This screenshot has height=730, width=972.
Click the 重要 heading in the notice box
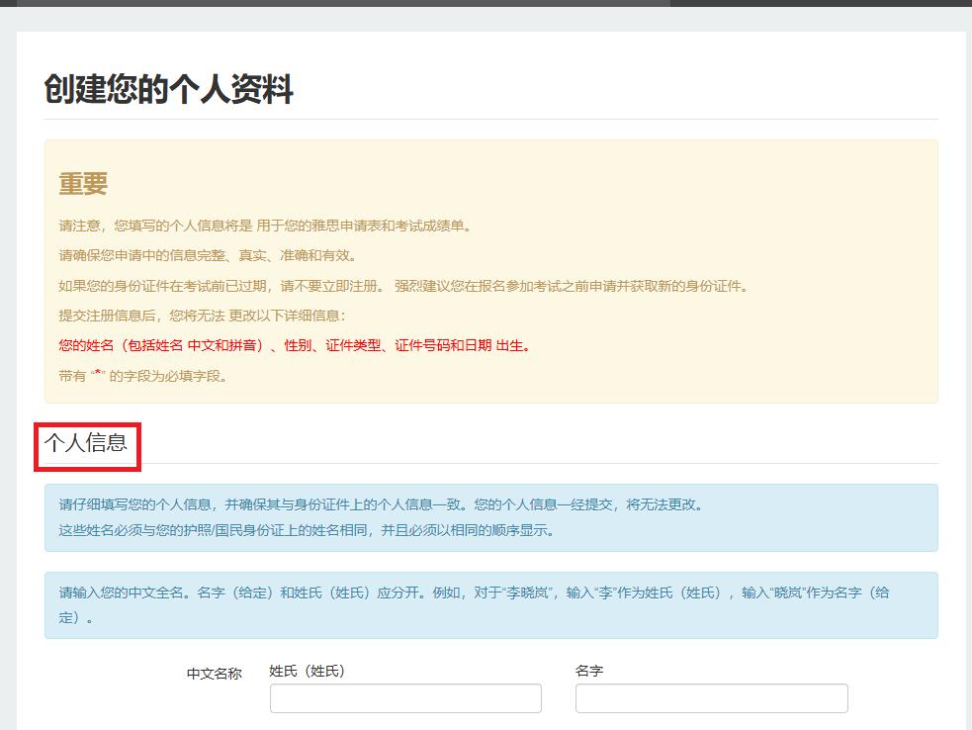(x=83, y=183)
